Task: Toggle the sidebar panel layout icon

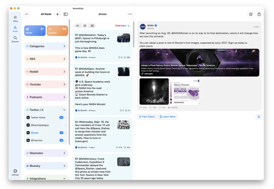Action: [x=66, y=14]
